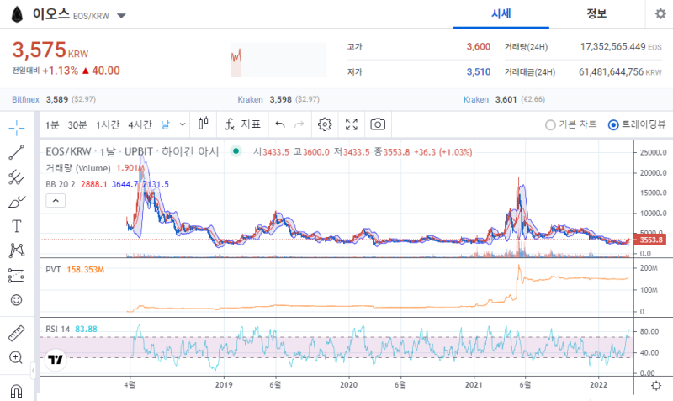Select the text annotation tool
Image resolution: width=673 pixels, height=401 pixels.
click(16, 226)
